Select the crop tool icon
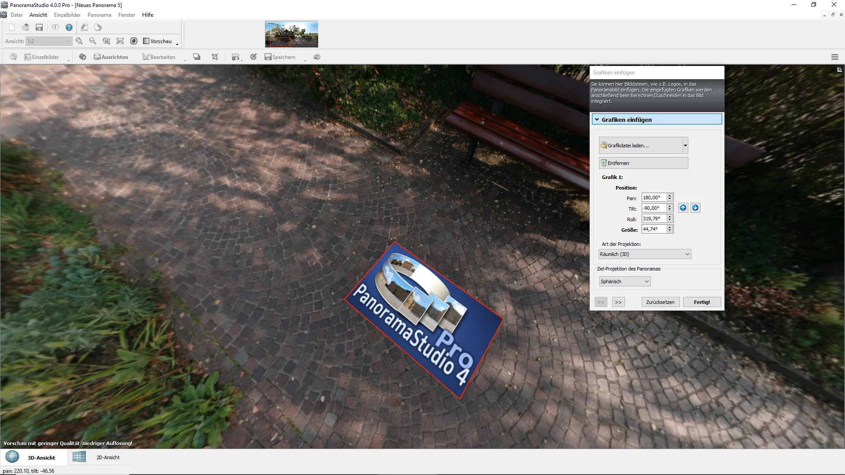The height and width of the screenshot is (475, 845). click(215, 57)
